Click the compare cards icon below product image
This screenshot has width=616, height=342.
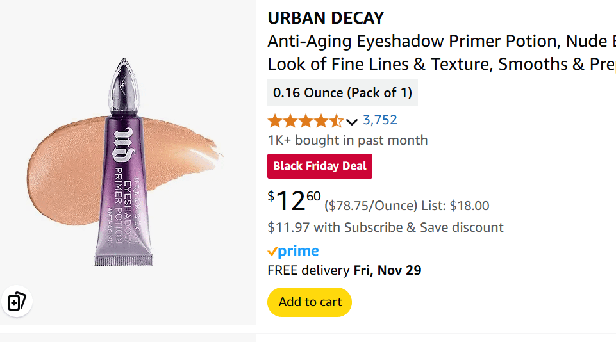(16, 301)
